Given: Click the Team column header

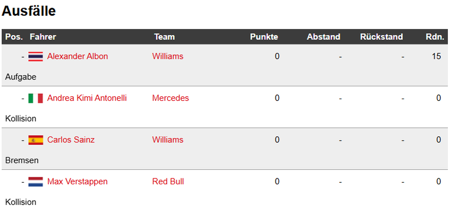Looking at the screenshot, I should pos(164,37).
